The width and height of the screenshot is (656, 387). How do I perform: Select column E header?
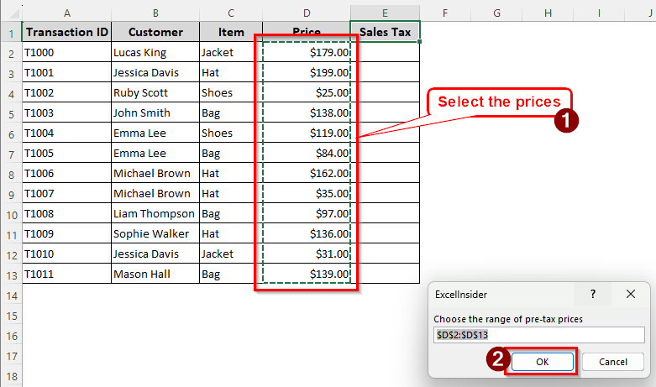pos(385,13)
